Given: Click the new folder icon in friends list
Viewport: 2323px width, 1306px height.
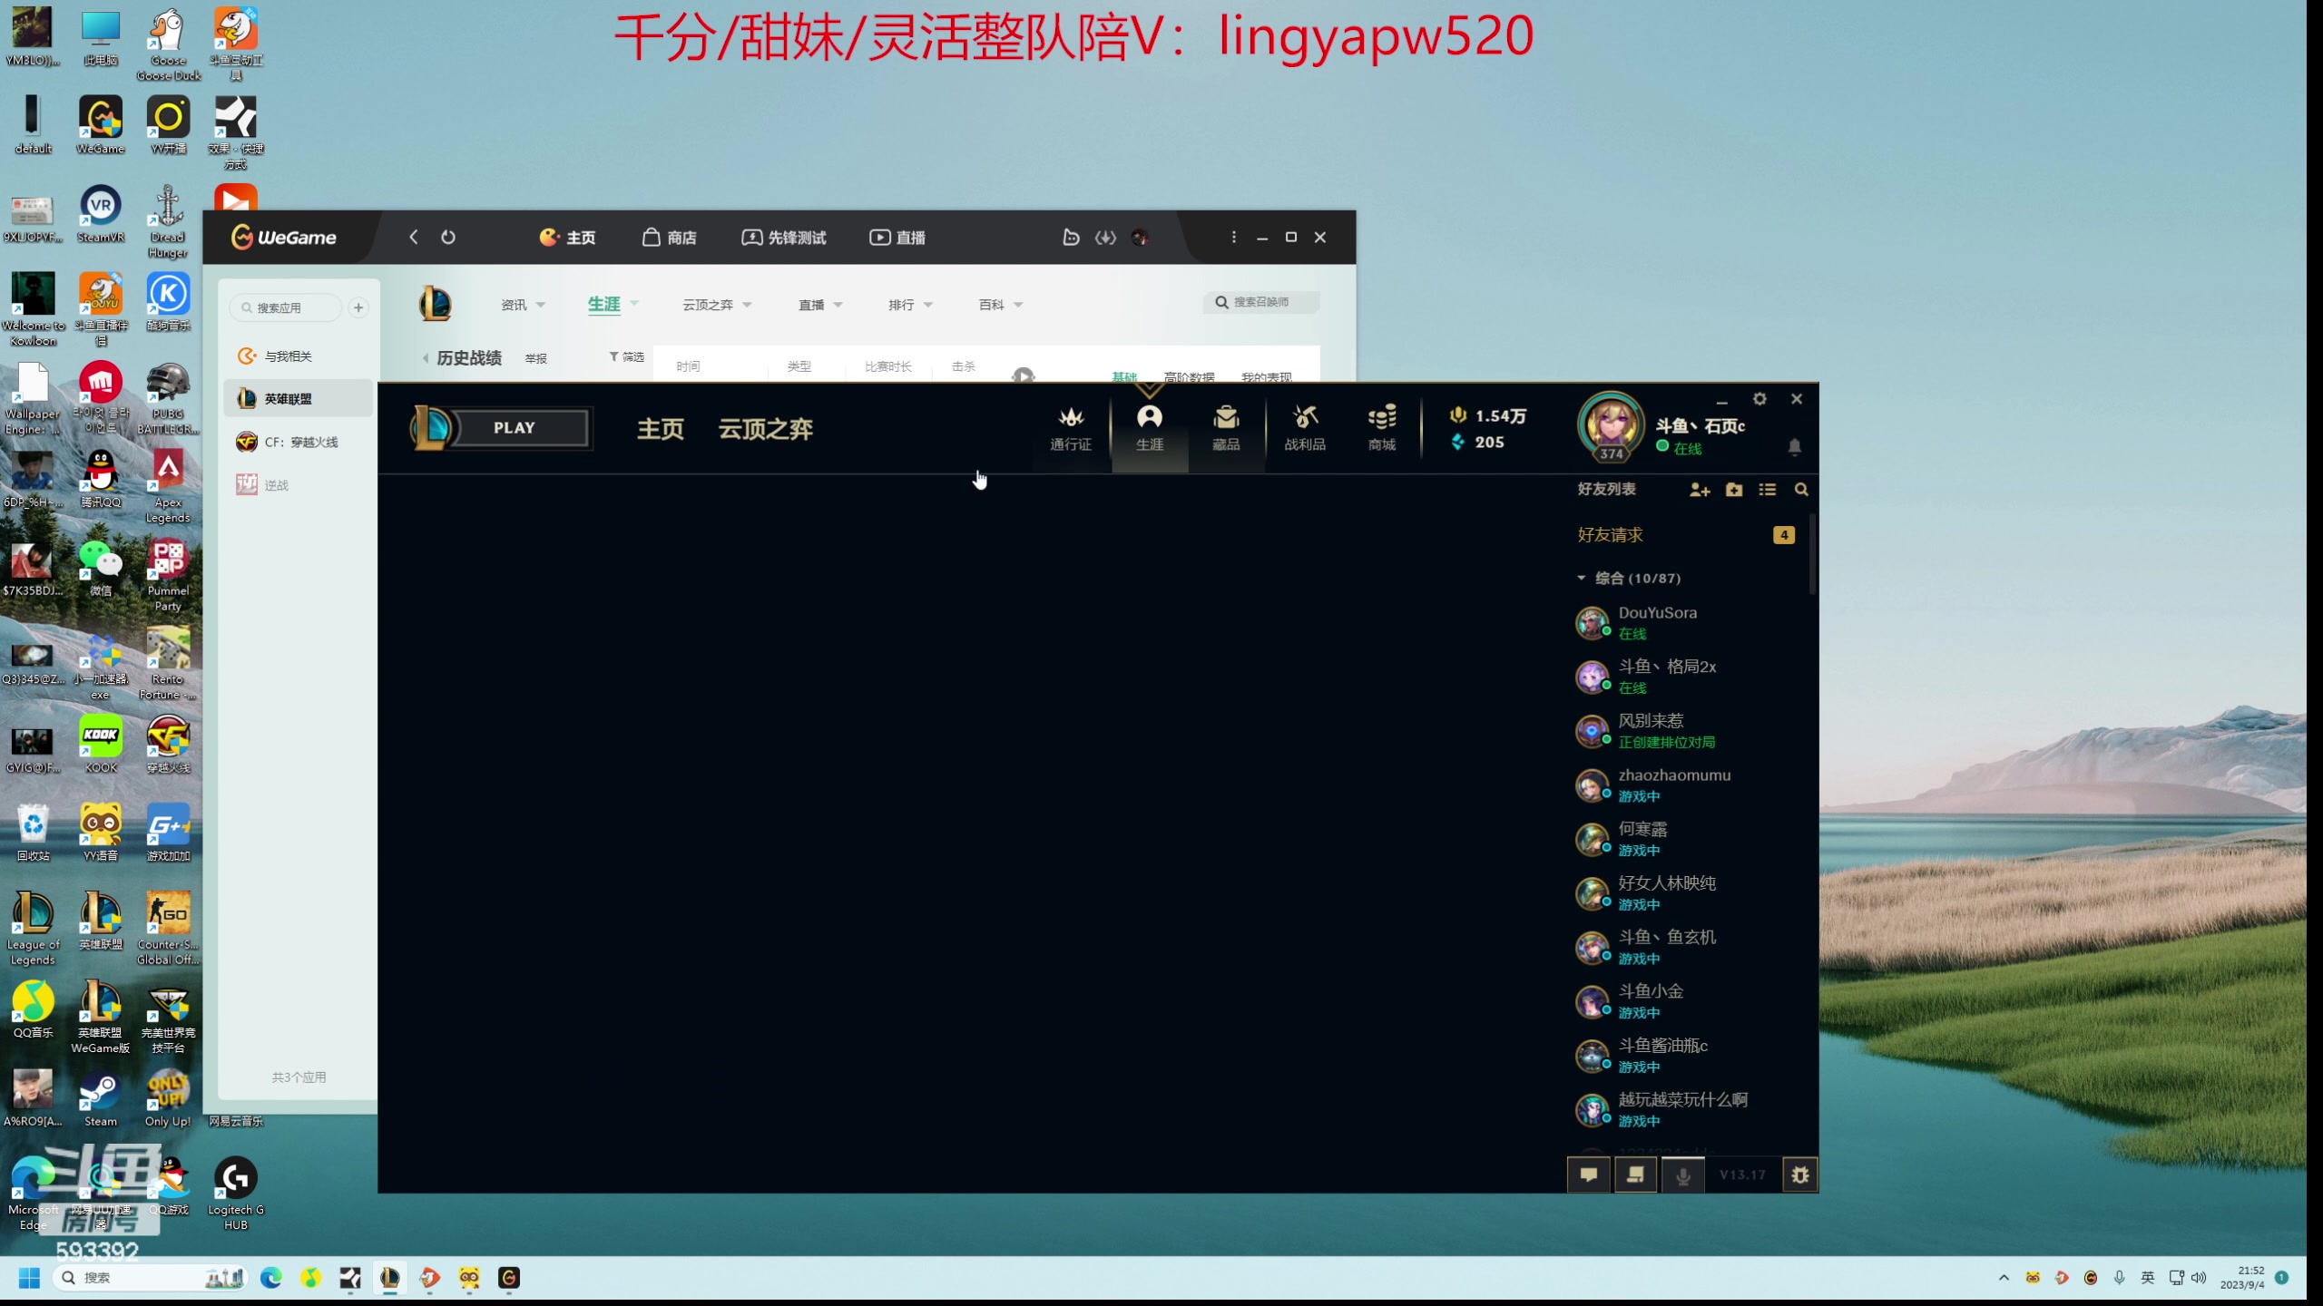Looking at the screenshot, I should [1734, 490].
